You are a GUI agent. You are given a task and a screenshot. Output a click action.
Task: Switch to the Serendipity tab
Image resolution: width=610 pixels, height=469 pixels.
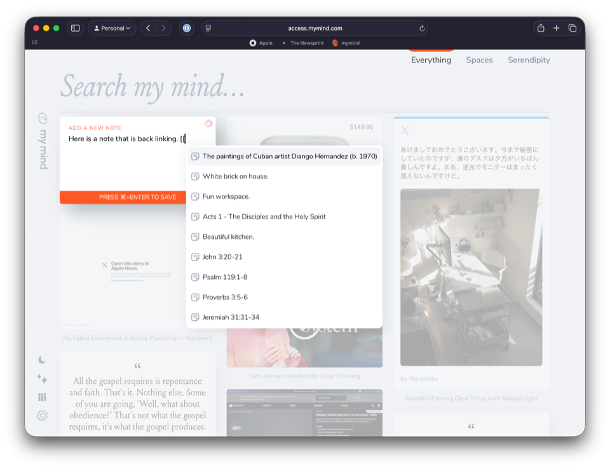pyautogui.click(x=529, y=60)
